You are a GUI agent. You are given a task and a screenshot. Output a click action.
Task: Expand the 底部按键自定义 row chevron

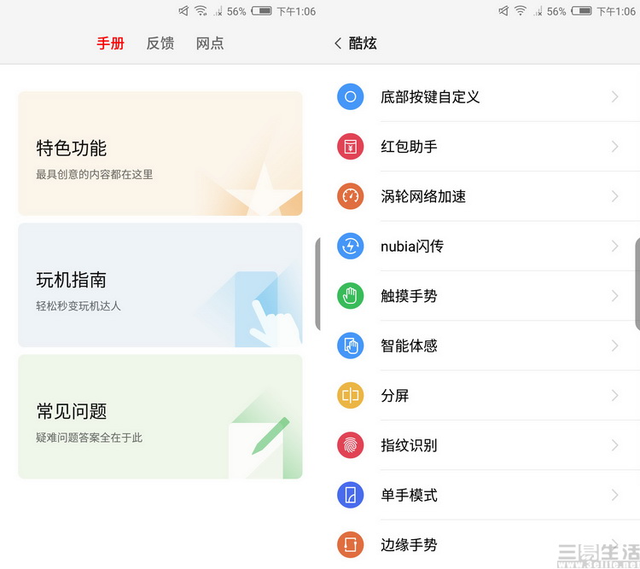coord(614,96)
